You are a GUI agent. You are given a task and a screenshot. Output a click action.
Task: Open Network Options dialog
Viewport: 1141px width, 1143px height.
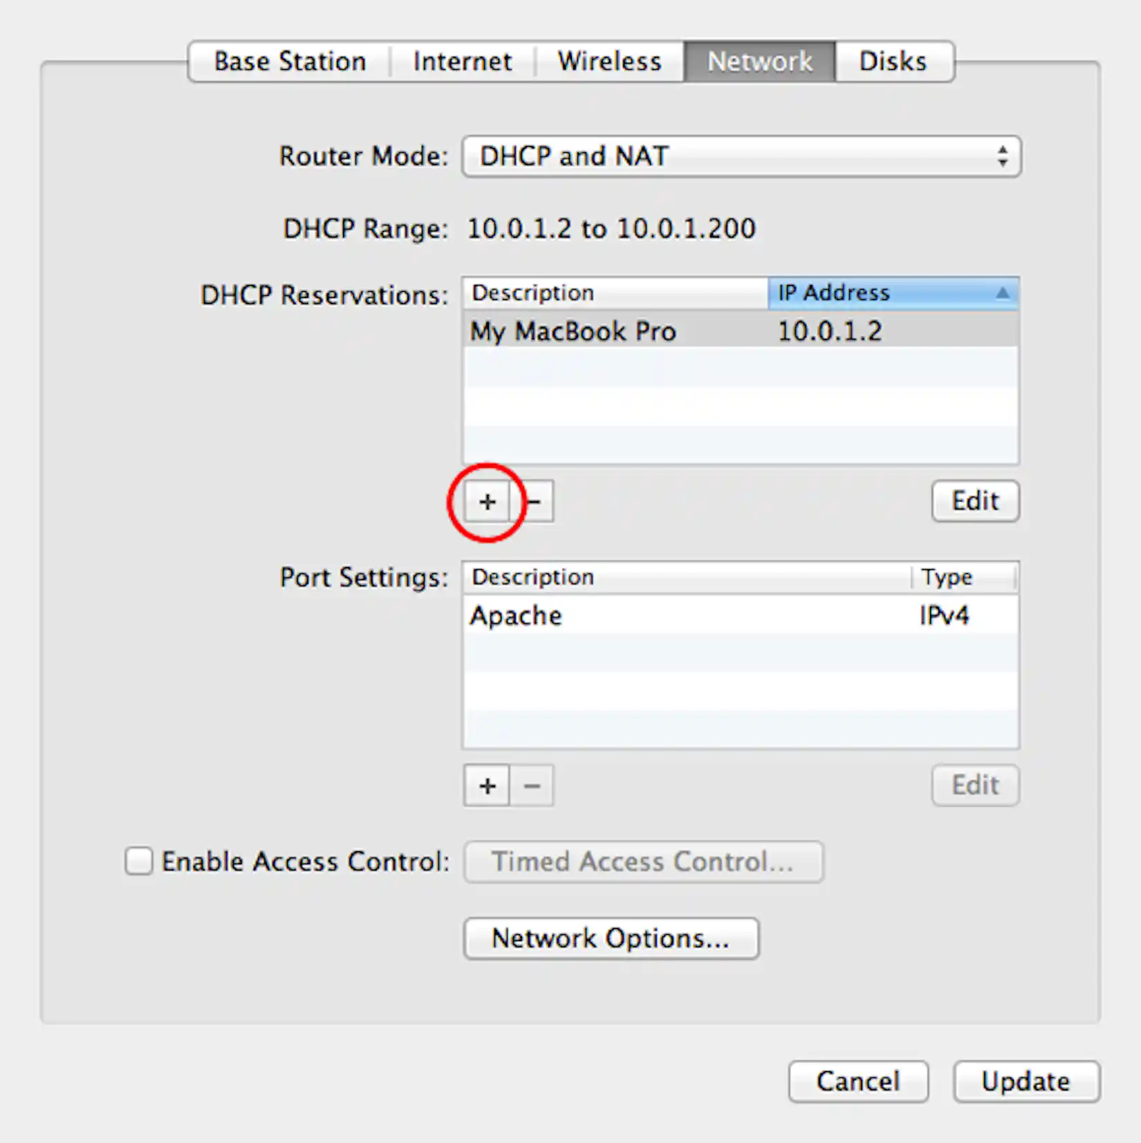611,938
